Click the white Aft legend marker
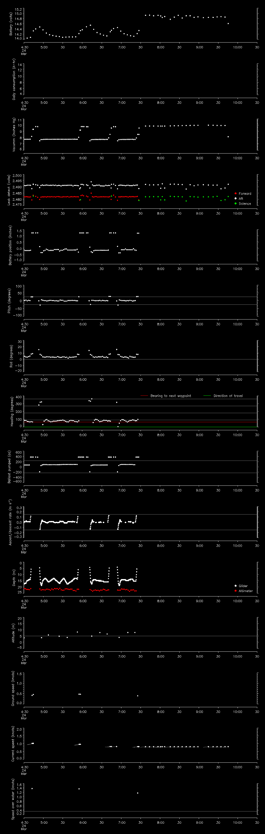 click(235, 198)
